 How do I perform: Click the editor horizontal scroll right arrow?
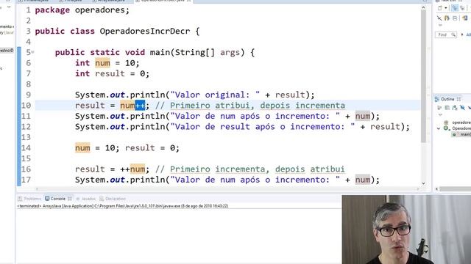coord(418,189)
